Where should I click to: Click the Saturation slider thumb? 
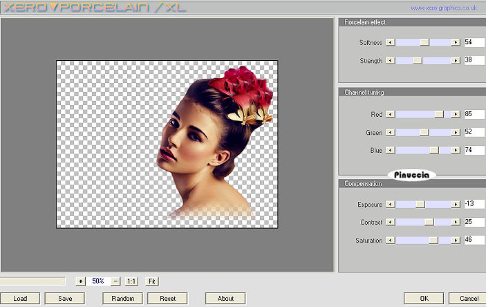(433, 240)
